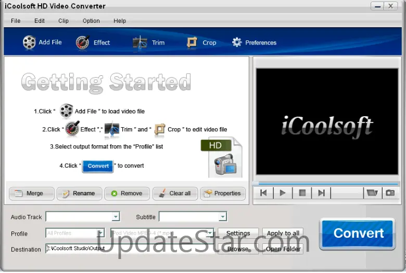The height and width of the screenshot is (273, 406).
Task: Open the snapshot folder icon
Action: (372, 193)
